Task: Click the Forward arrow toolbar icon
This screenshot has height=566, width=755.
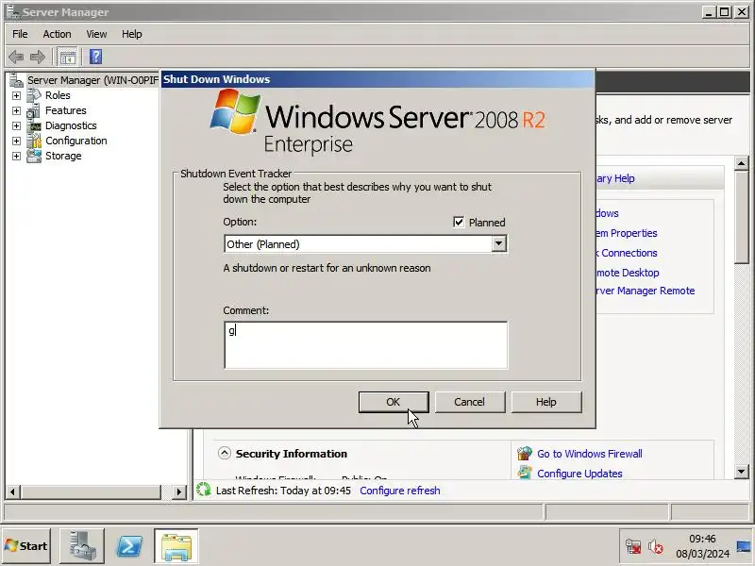Action: (x=38, y=58)
